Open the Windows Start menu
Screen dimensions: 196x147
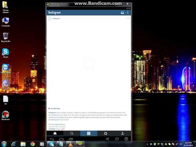click(x=4, y=144)
